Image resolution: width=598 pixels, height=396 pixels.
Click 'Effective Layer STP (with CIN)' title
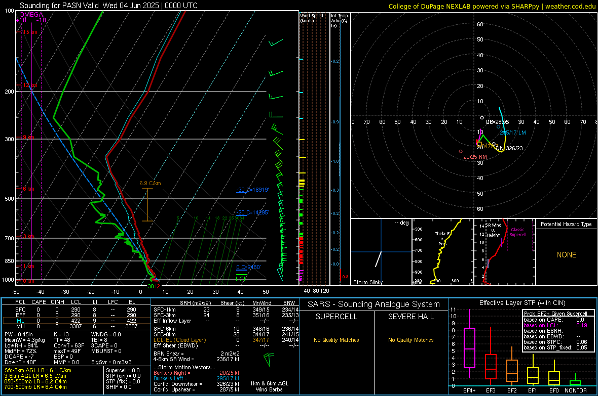tap(522, 303)
